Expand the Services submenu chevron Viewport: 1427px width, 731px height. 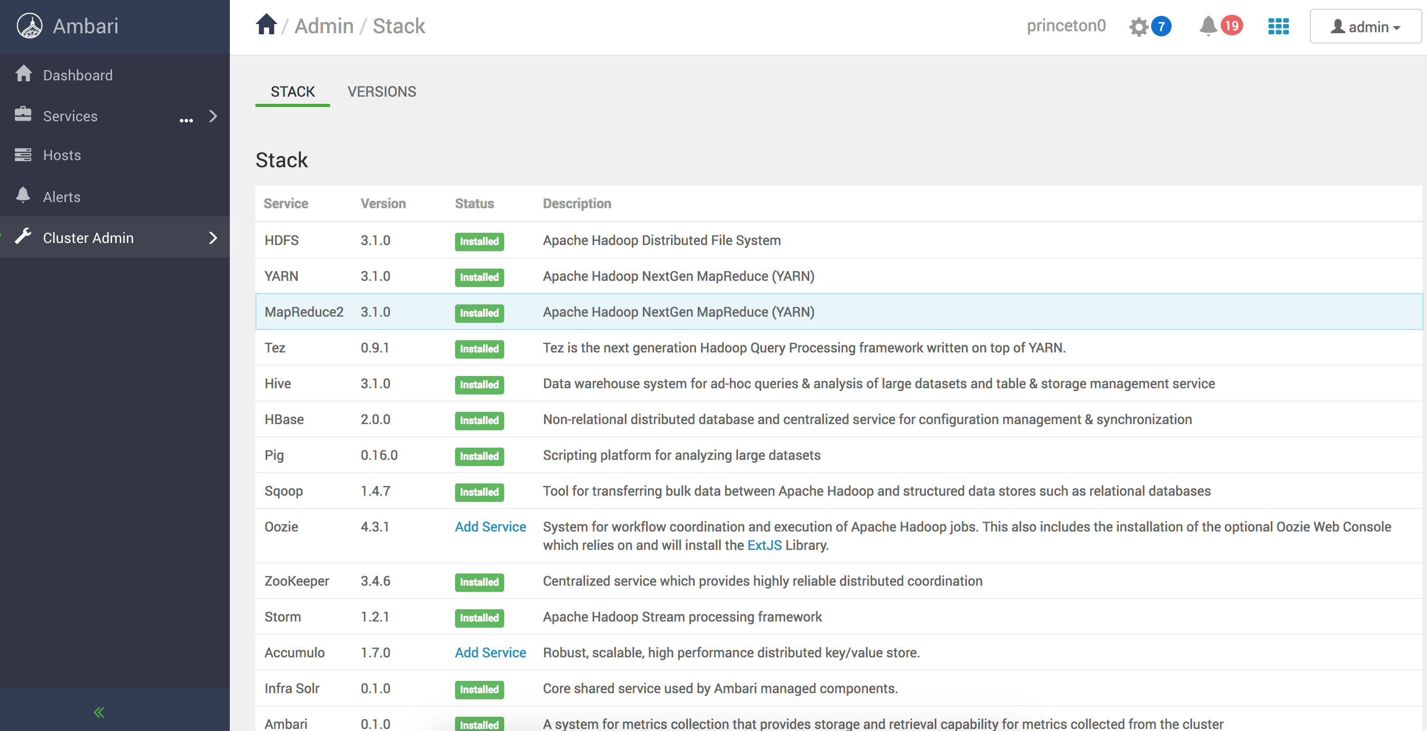point(213,116)
